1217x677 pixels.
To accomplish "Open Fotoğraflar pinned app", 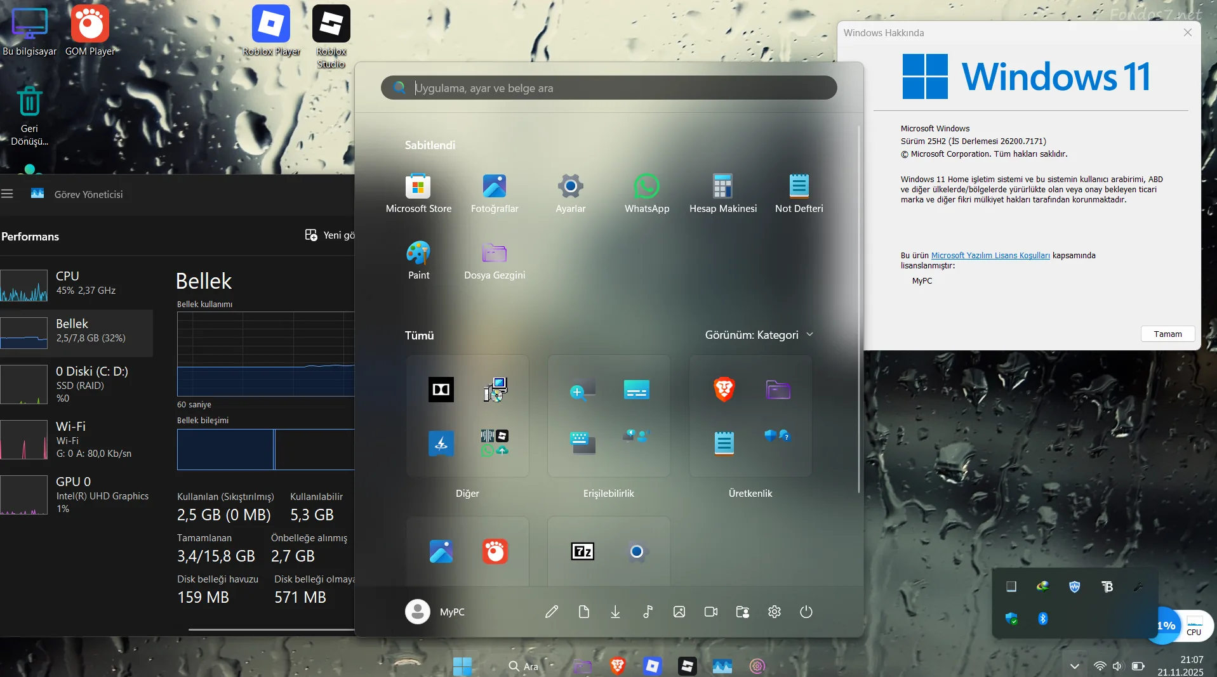I will [495, 194].
